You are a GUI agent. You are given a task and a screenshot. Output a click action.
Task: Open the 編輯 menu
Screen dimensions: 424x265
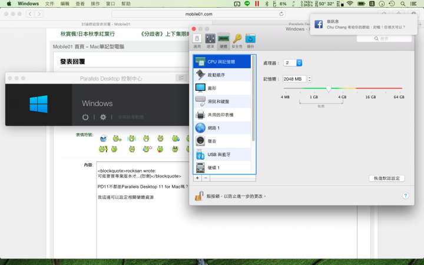point(65,4)
